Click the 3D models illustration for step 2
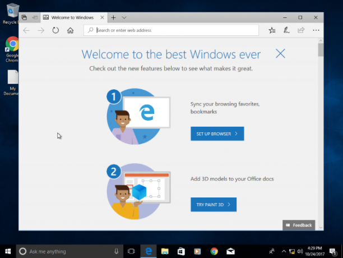This screenshot has height=258, width=343. tap(138, 191)
